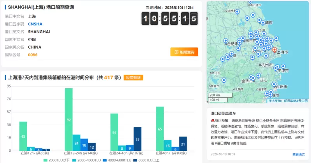Click the icon inside 船期查询 button

(x=176, y=52)
